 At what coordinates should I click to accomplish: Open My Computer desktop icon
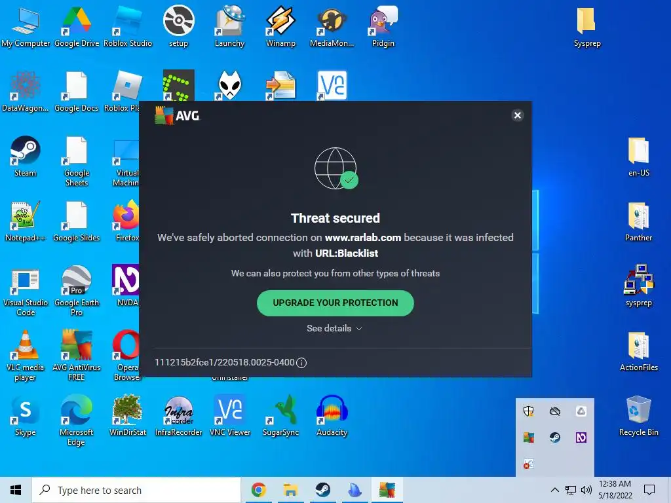point(26,27)
